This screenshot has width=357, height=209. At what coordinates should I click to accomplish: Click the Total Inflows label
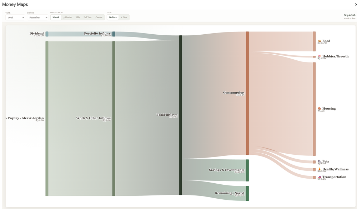click(167, 115)
